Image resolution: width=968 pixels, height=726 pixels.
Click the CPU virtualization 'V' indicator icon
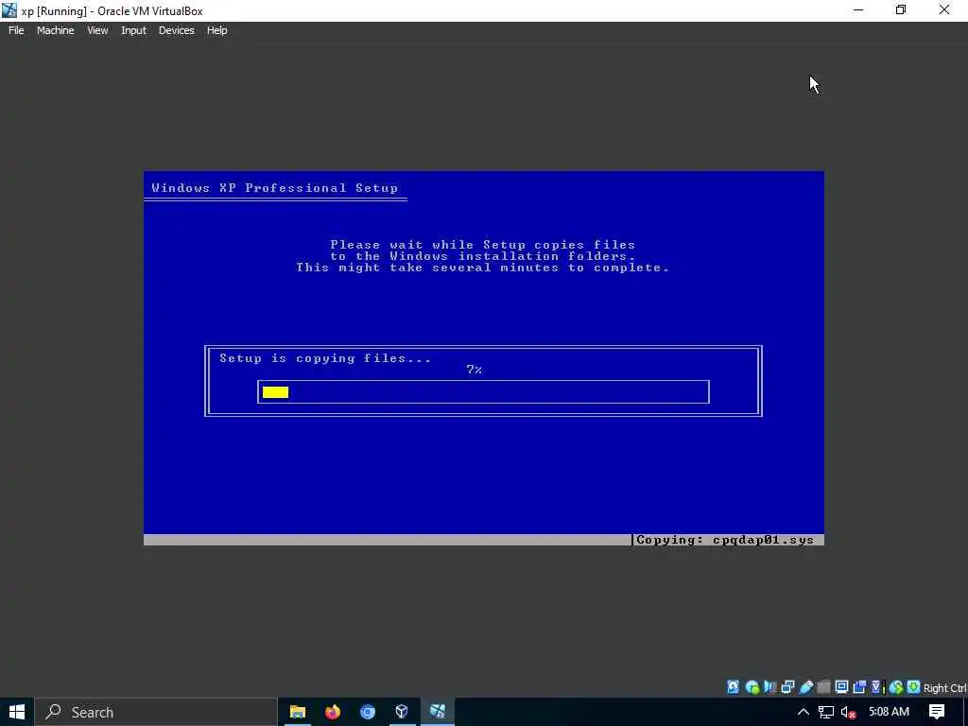[x=876, y=687]
